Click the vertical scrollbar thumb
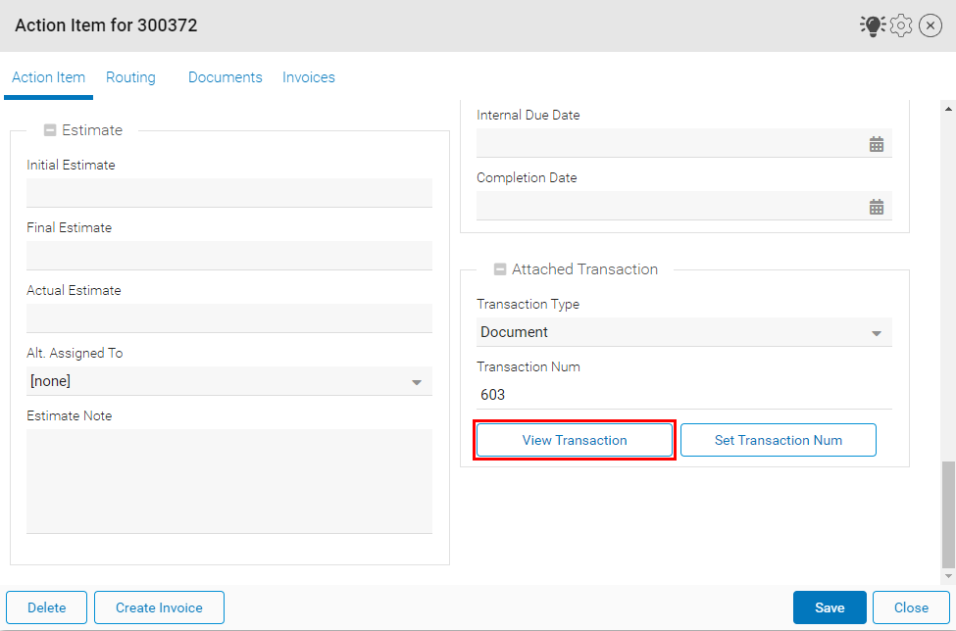This screenshot has width=956, height=631. pos(947,513)
